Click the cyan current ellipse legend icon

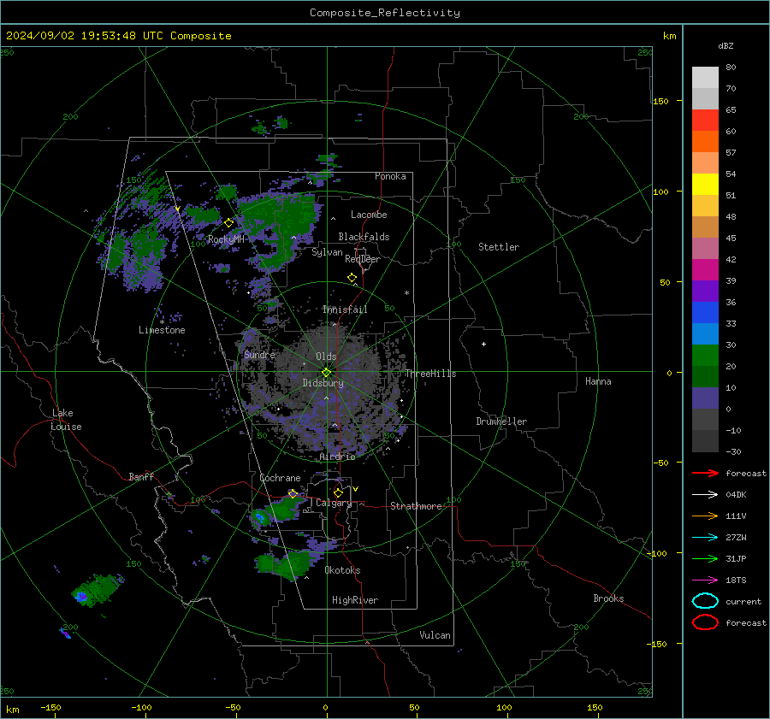tap(705, 601)
